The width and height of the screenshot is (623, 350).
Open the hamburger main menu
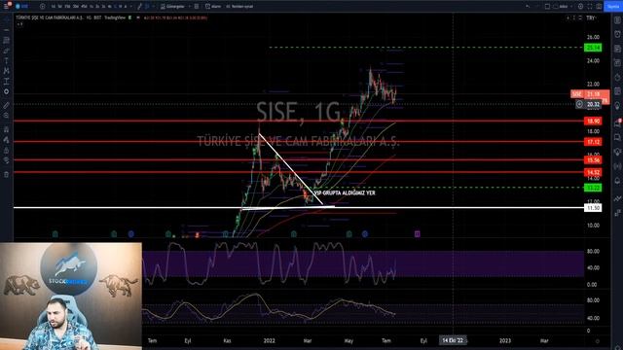tap(6, 7)
